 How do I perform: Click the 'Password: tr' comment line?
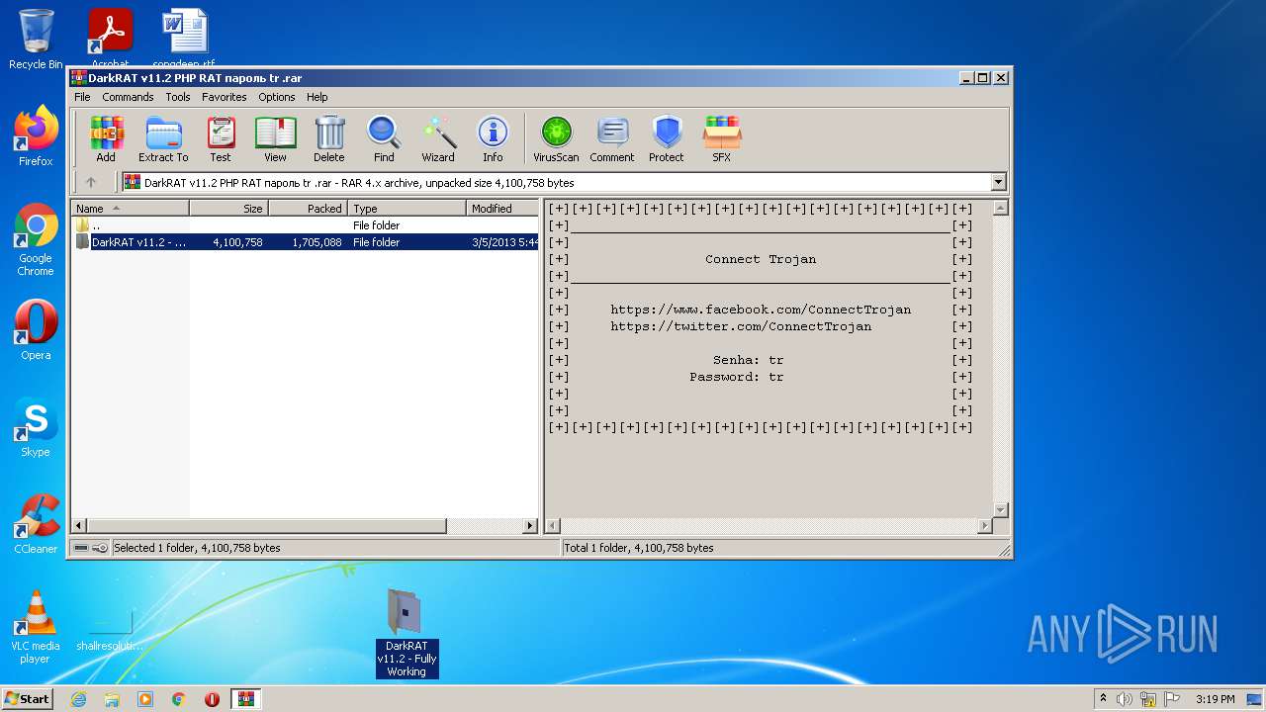click(x=737, y=377)
